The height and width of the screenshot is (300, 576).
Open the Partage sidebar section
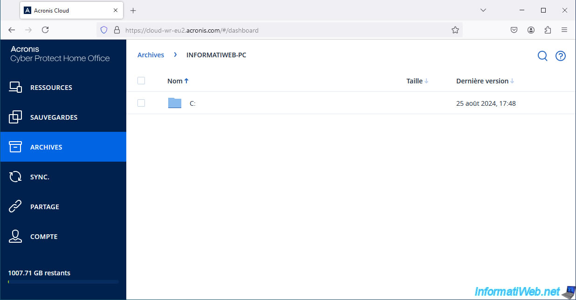click(x=44, y=207)
